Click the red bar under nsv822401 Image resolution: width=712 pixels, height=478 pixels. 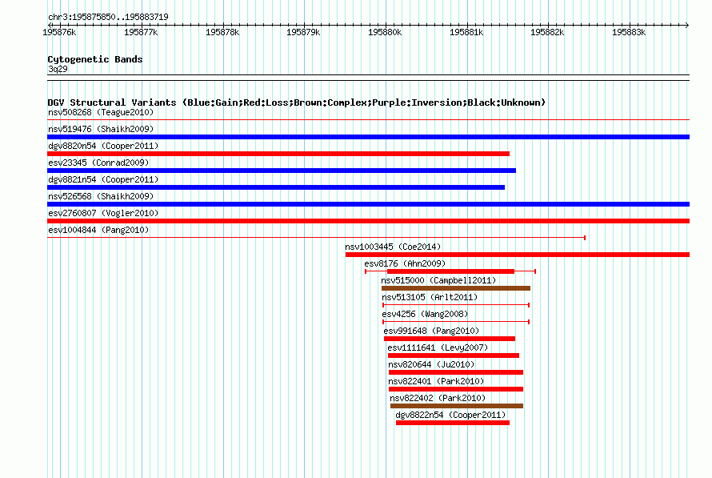click(x=456, y=389)
